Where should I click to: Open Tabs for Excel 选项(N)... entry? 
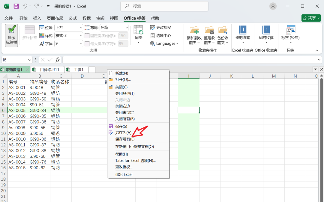point(138,161)
